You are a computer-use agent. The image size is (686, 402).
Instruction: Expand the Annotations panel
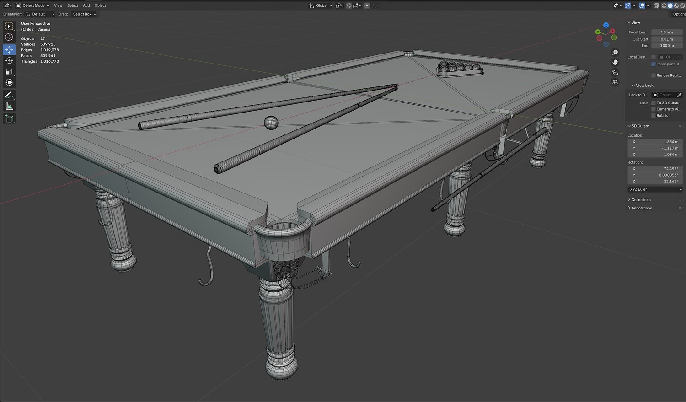coord(640,208)
